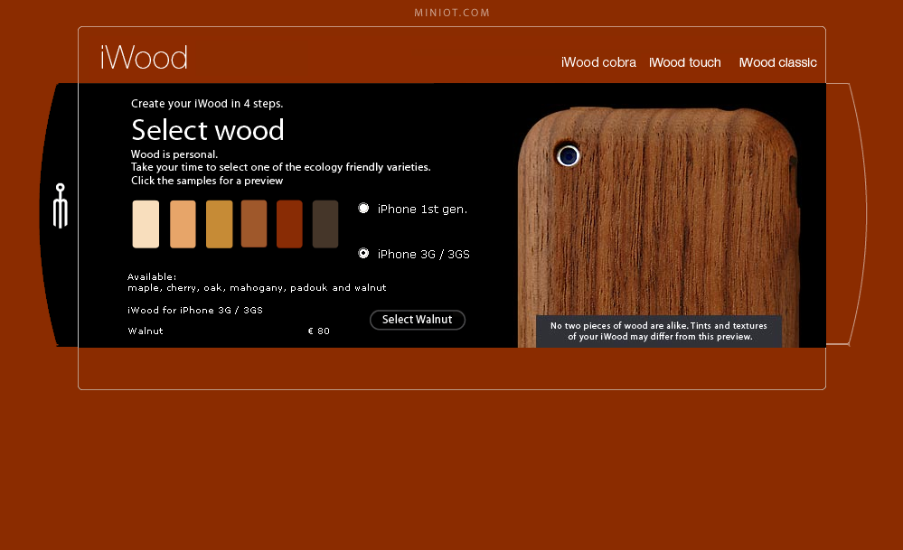The height and width of the screenshot is (550, 903).
Task: Go to the iWood classic page
Action: click(x=777, y=62)
